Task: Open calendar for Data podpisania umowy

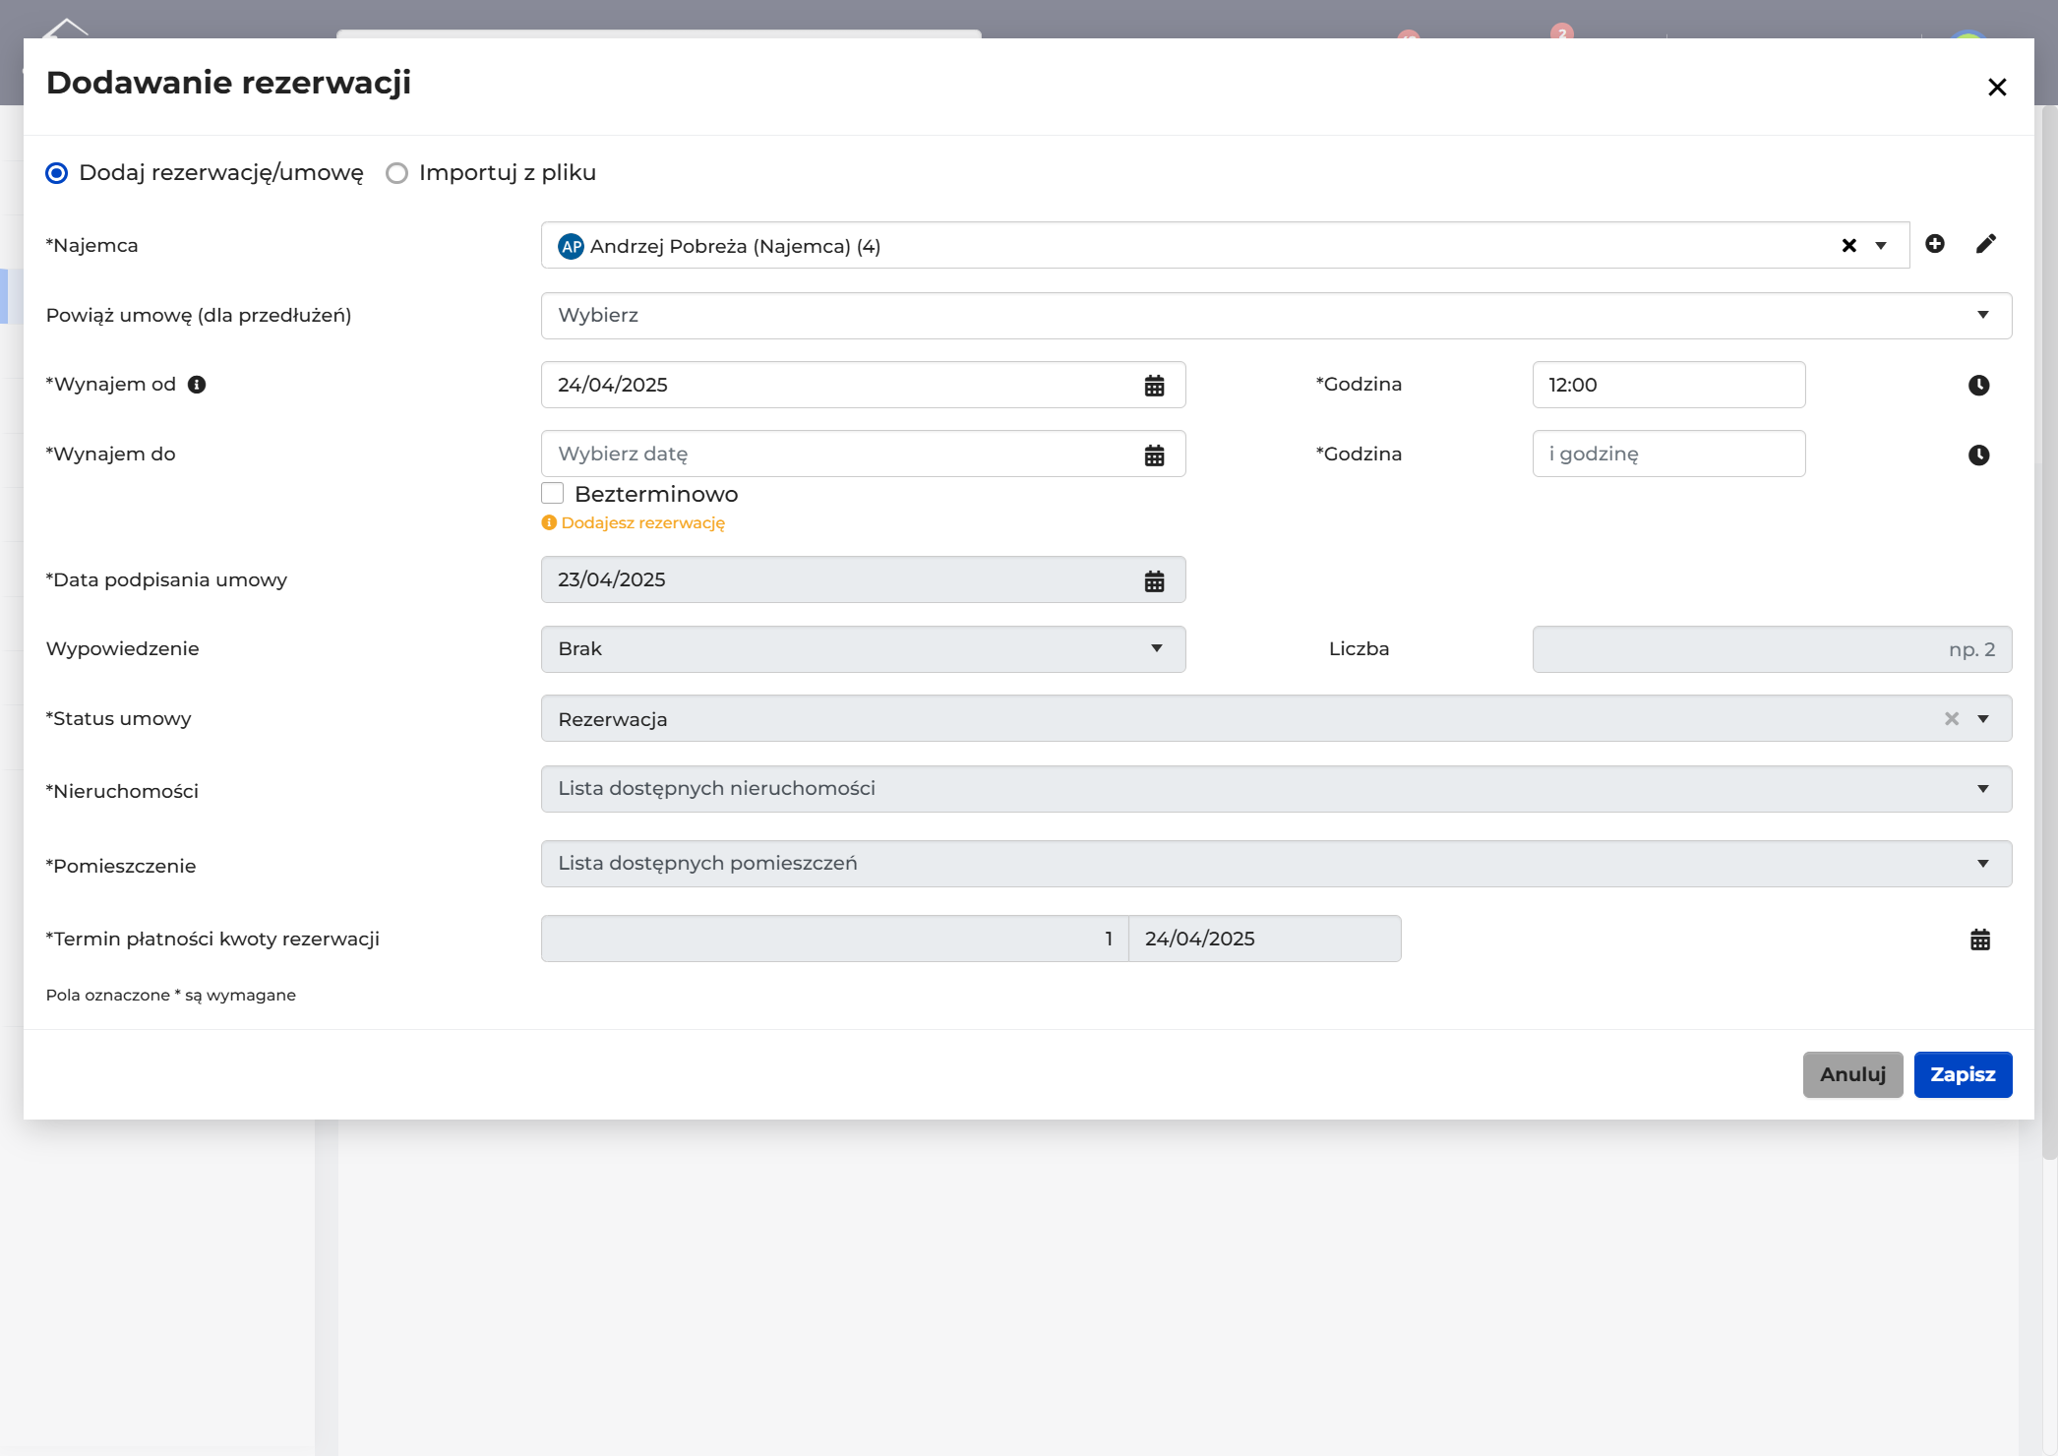Action: 1155,581
